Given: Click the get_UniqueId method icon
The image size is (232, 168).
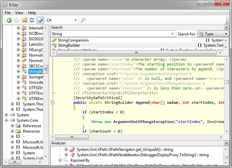Looking at the screenshot, I should pyautogui.click(x=72, y=150).
